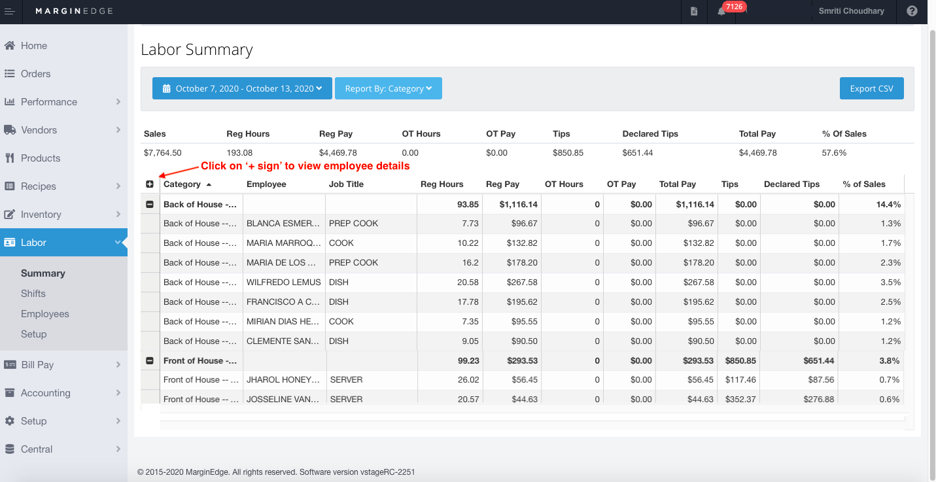The width and height of the screenshot is (936, 482).
Task: Go to Labor Summary submenu item
Action: pos(43,273)
